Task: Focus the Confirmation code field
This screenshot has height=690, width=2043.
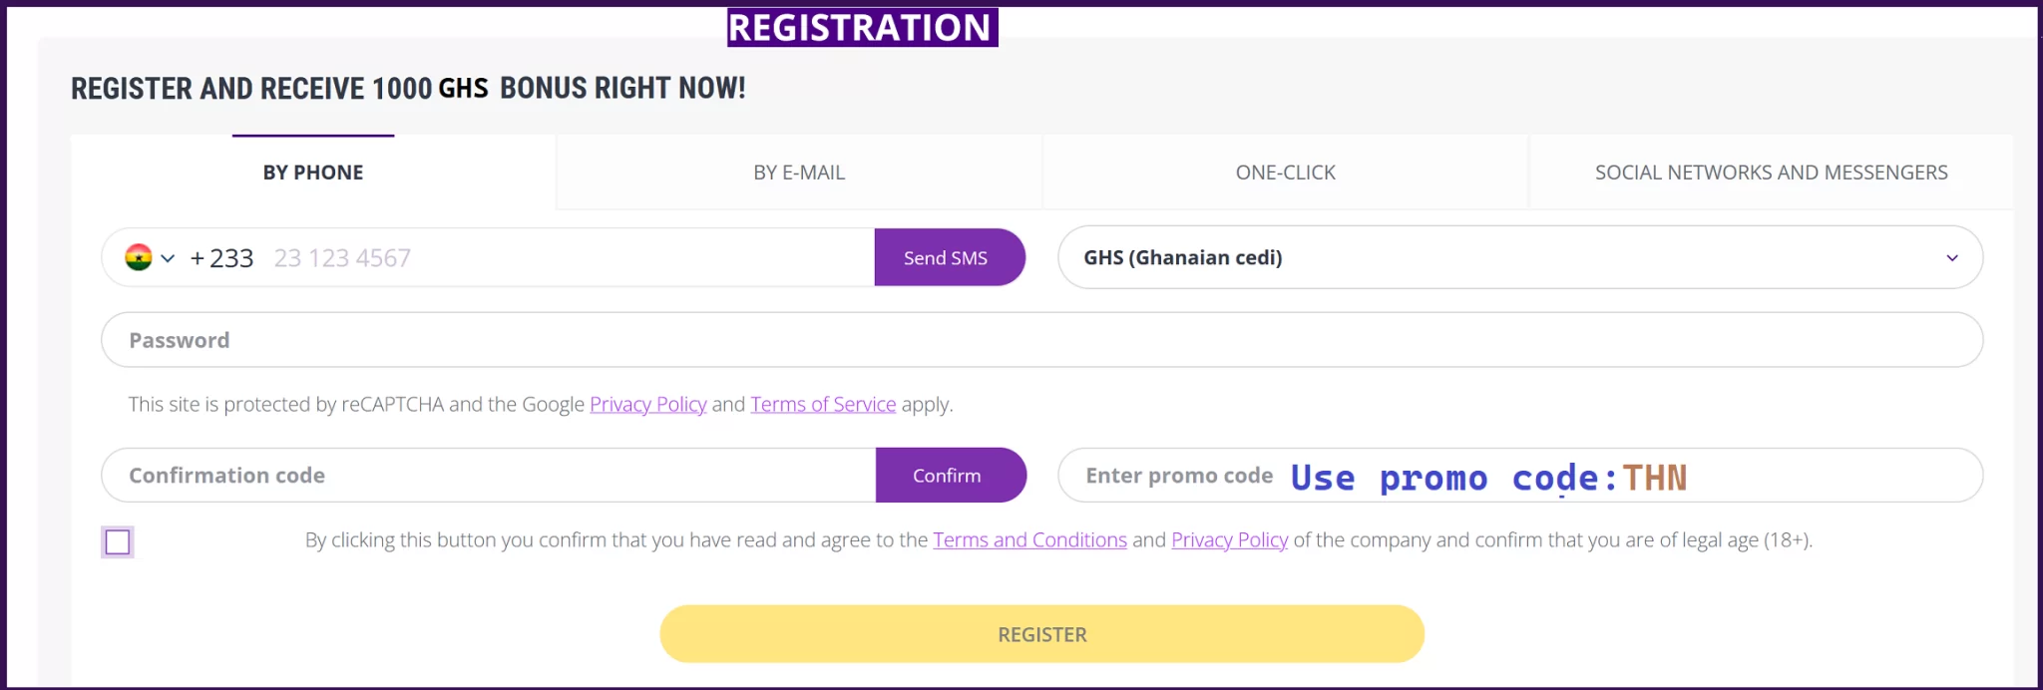Action: pyautogui.click(x=489, y=475)
